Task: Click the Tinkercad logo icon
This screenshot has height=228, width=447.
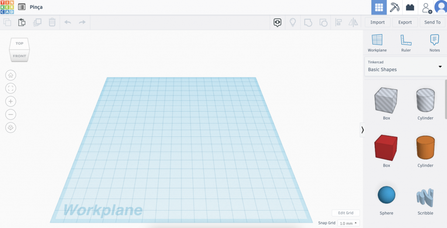Action: (7, 7)
